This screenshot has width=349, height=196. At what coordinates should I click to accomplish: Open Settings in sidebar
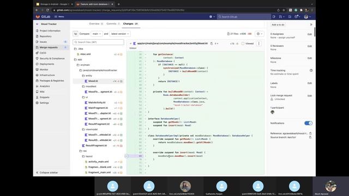pyautogui.click(x=44, y=103)
